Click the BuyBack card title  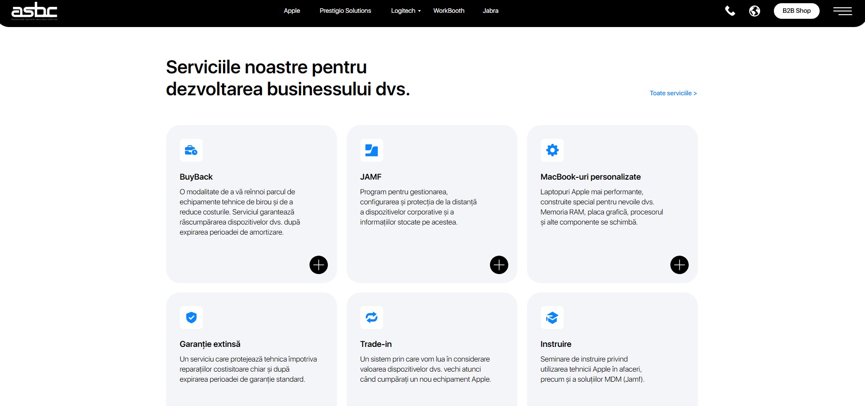tap(196, 177)
